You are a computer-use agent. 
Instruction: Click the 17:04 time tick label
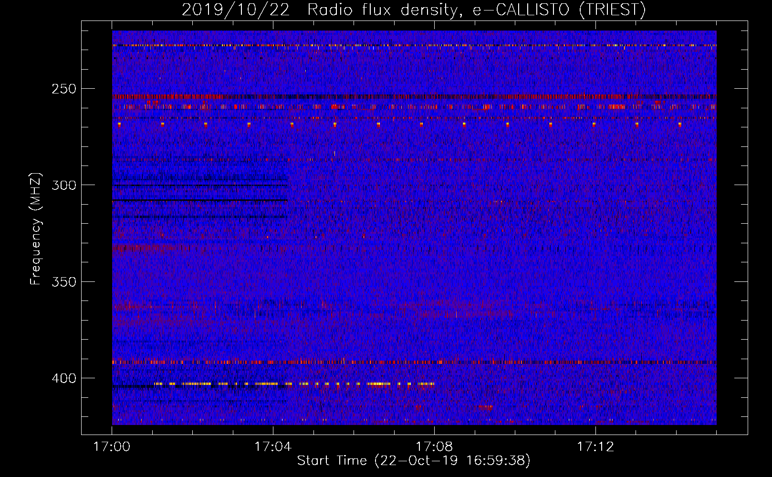coord(273,447)
